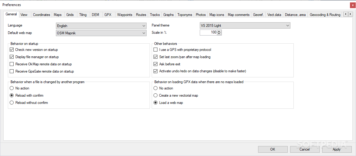Close the Preferences window
This screenshot has width=356, height=156.
[352, 5]
